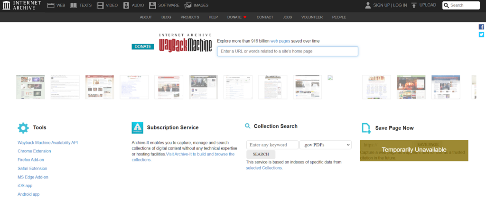The image size is (486, 199).
Task: Share on Facebook icon
Action: (481, 27)
